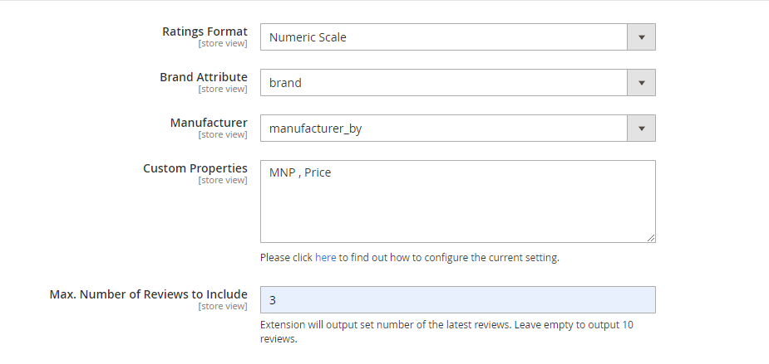Click the [store view] scope under Manufacturer
This screenshot has width=769, height=364.
[223, 134]
